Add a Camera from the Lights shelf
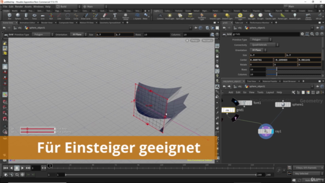This screenshot has width=325, height=183. 160,16
